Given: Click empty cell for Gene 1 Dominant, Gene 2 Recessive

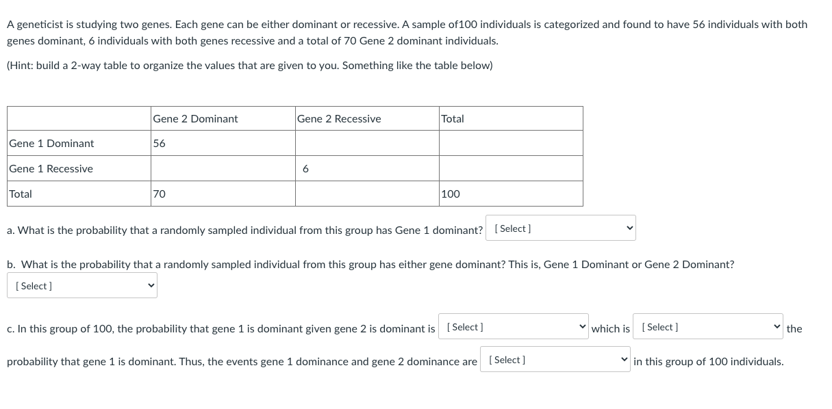Looking at the screenshot, I should point(367,143).
